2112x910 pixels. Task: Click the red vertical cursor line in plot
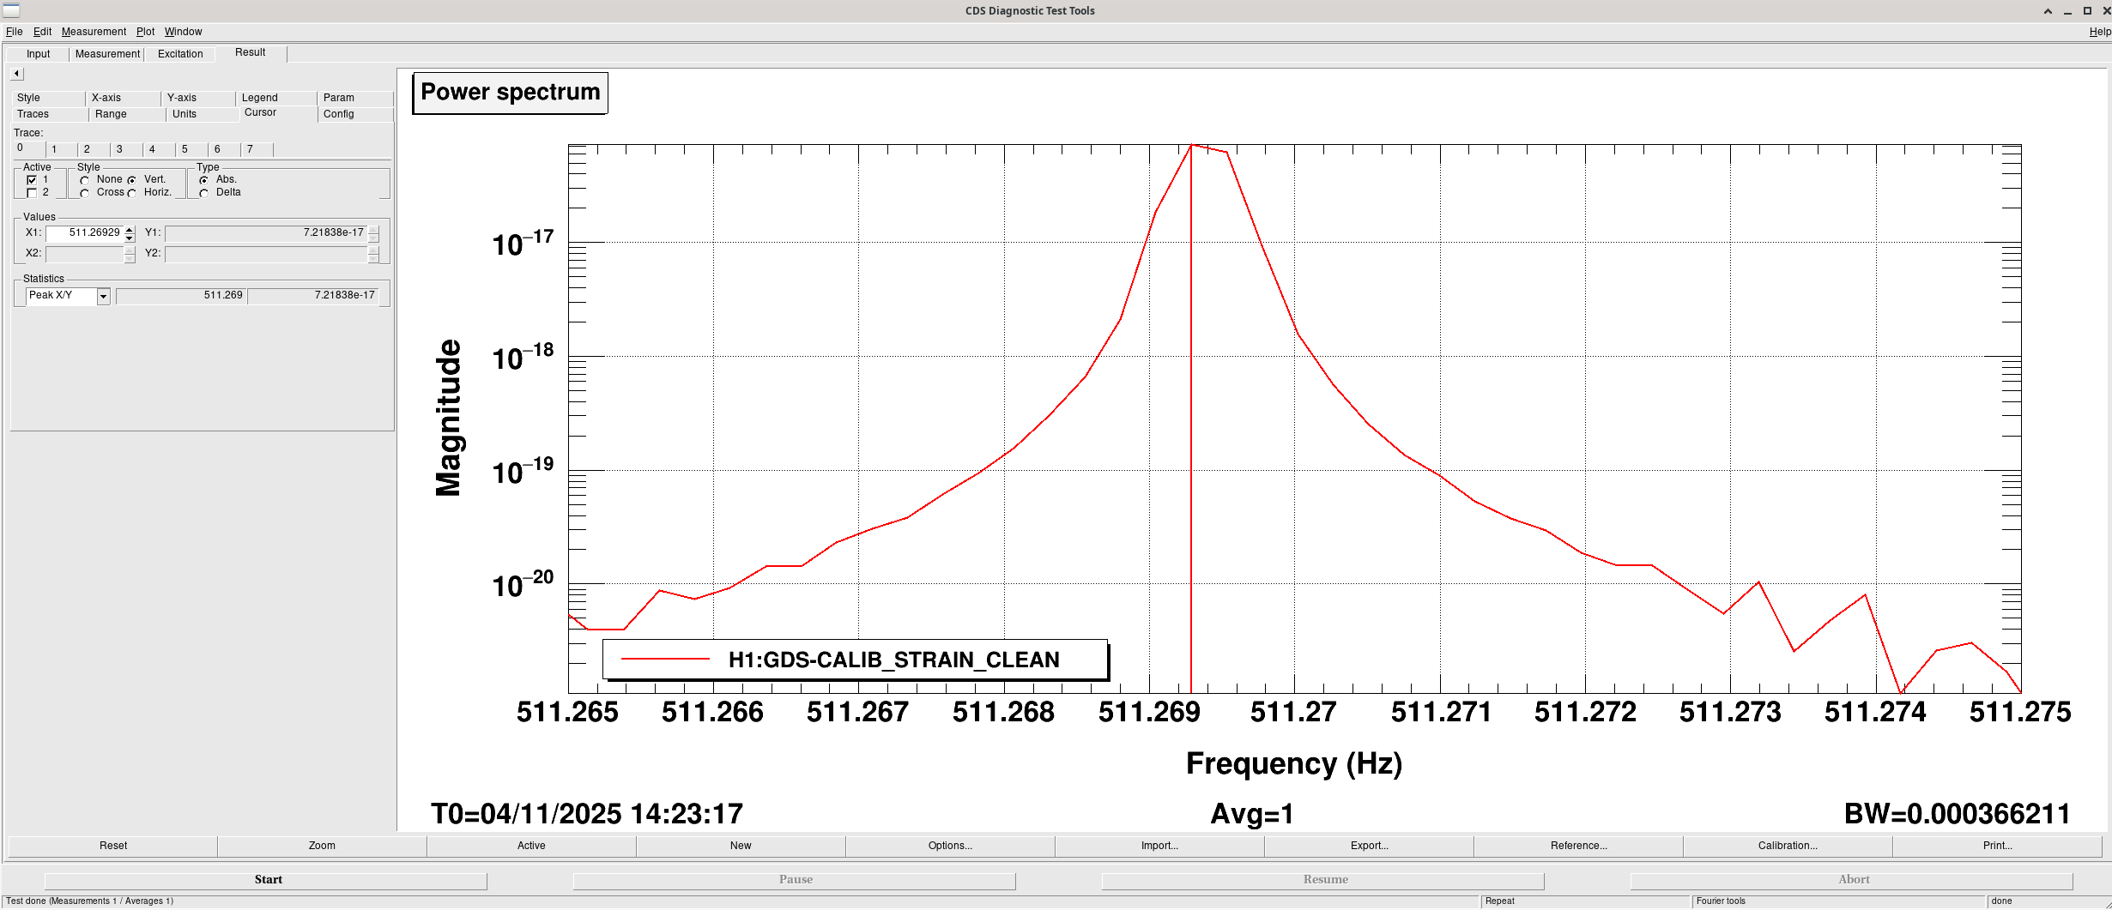[1191, 429]
